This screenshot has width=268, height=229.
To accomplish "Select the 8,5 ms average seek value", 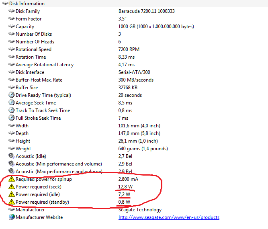I will click(125, 103).
